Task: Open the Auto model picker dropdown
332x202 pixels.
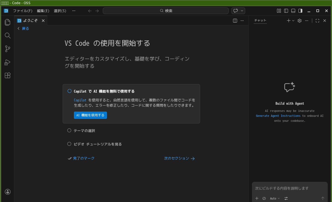Action: (275, 198)
